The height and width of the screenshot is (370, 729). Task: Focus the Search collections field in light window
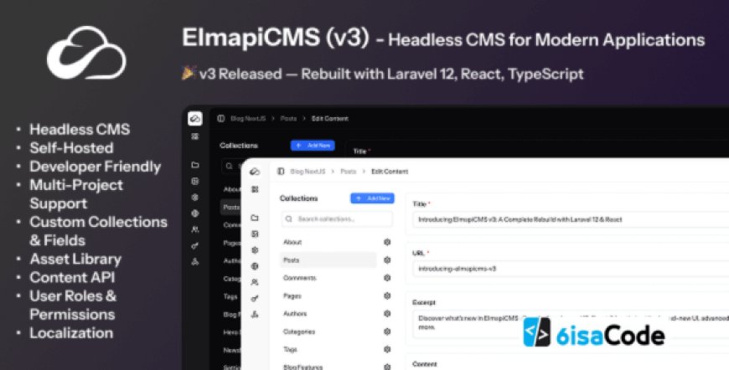[x=337, y=218]
